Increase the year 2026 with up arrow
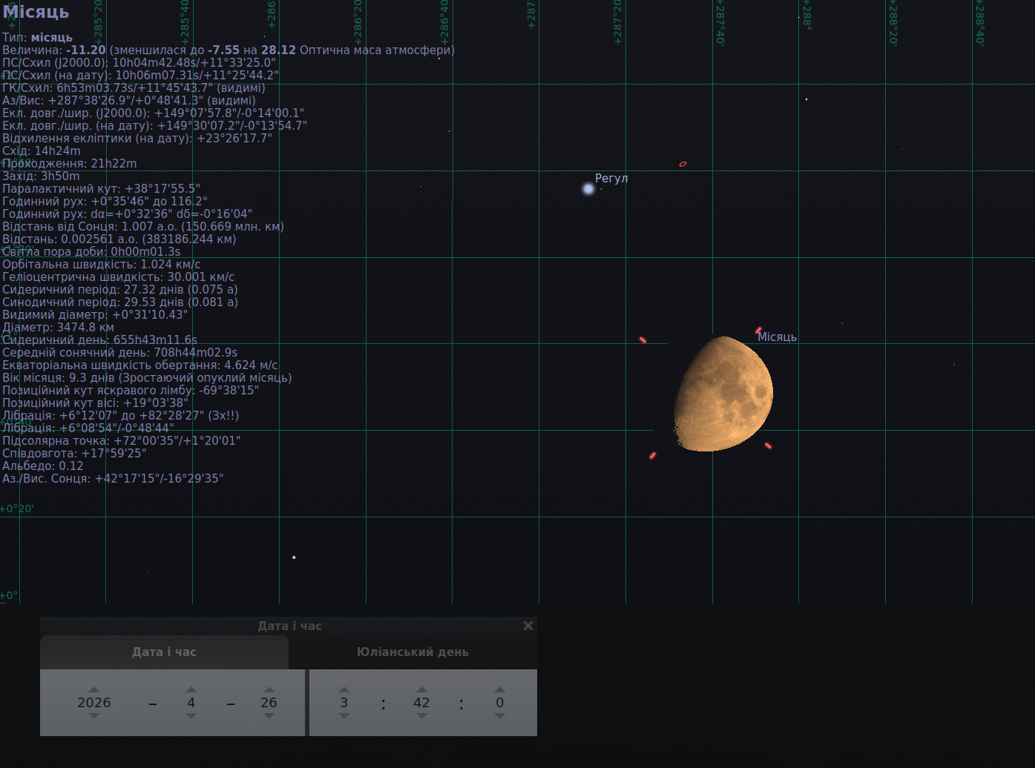 pyautogui.click(x=93, y=689)
